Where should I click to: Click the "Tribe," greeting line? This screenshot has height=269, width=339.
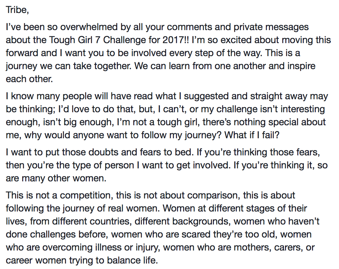(17, 10)
